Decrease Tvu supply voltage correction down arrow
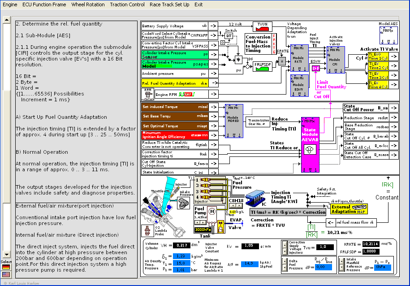The height and width of the screenshot is (286, 410). click(285, 252)
